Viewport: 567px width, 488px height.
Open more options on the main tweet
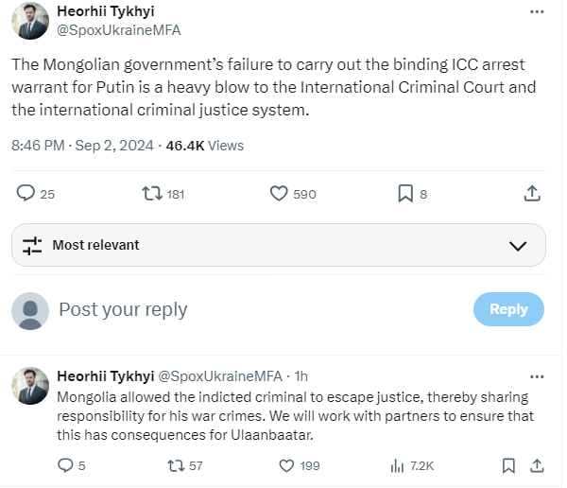[537, 11]
